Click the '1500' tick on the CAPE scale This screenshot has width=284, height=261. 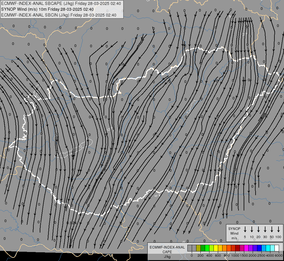pos(244,255)
